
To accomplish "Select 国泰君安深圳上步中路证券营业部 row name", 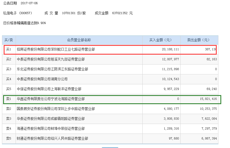I will (x=56, y=109).
